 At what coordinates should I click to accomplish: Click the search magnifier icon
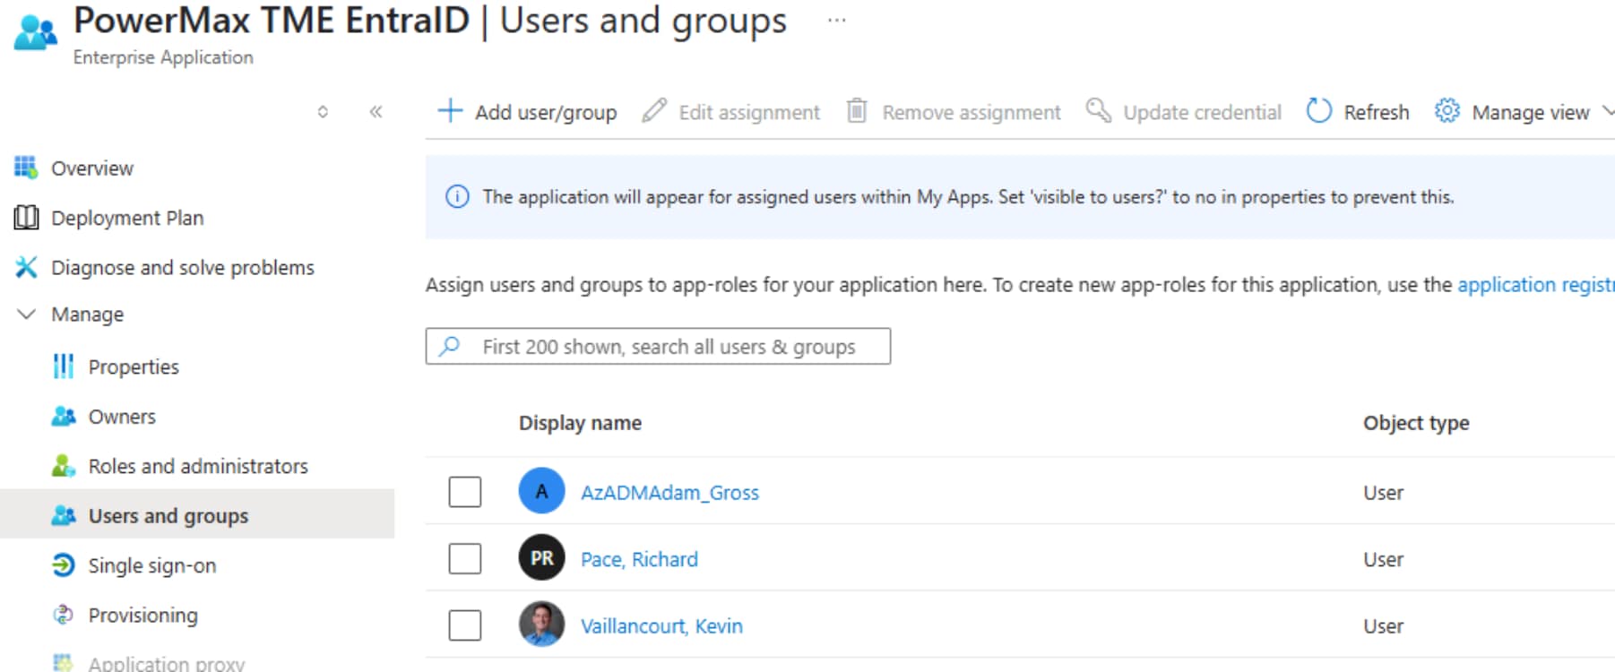coord(450,346)
